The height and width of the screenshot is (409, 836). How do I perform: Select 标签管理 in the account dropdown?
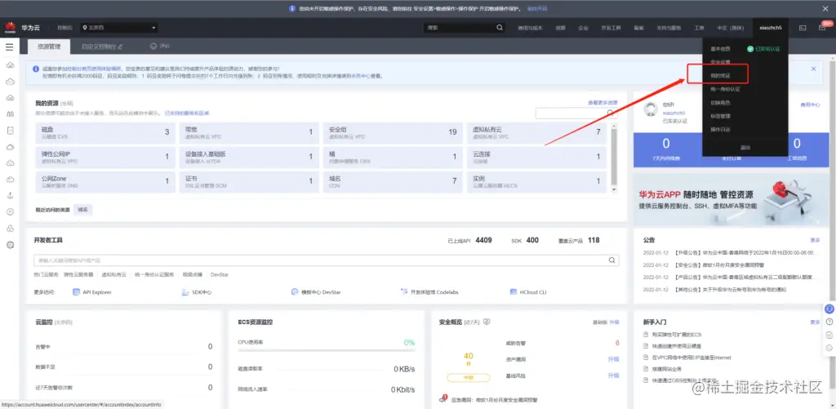coord(720,116)
